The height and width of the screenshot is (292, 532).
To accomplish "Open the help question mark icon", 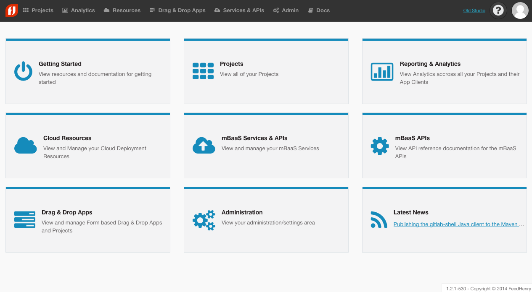I will pyautogui.click(x=498, y=10).
